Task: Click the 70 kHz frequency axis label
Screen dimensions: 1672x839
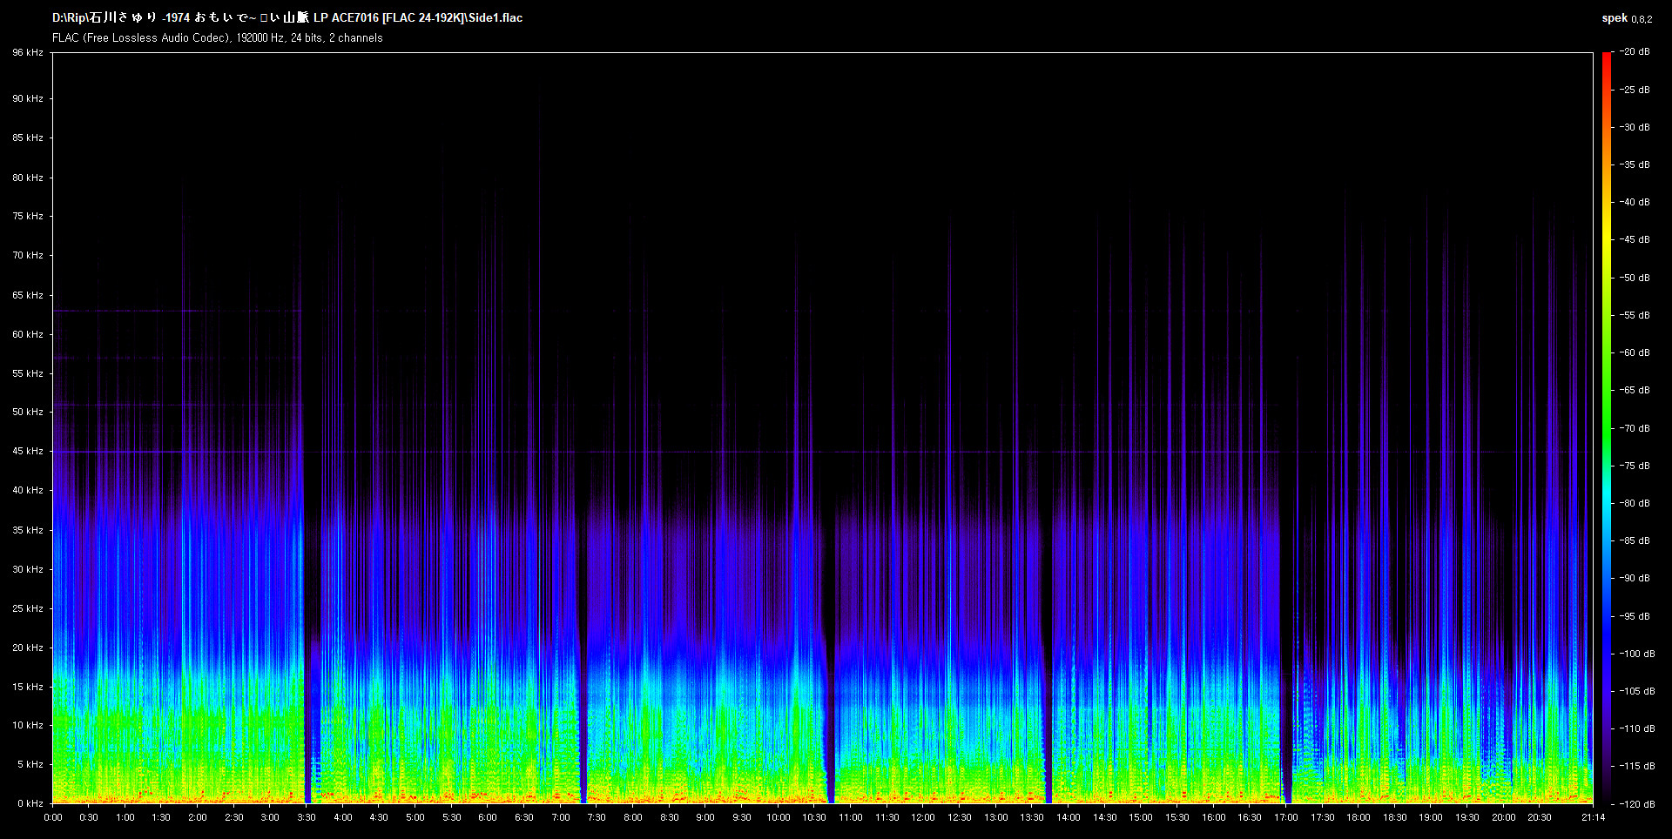Action: click(x=28, y=256)
